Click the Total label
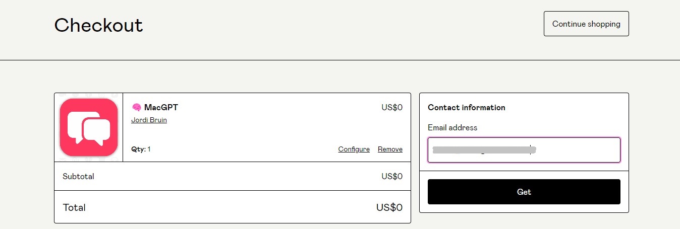Image resolution: width=680 pixels, height=229 pixels. pos(74,207)
